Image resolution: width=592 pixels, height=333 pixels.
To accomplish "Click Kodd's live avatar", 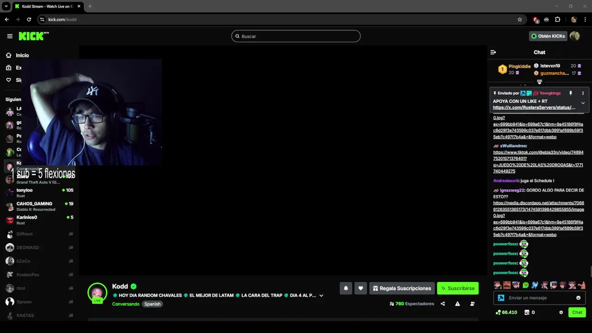I will (97, 293).
